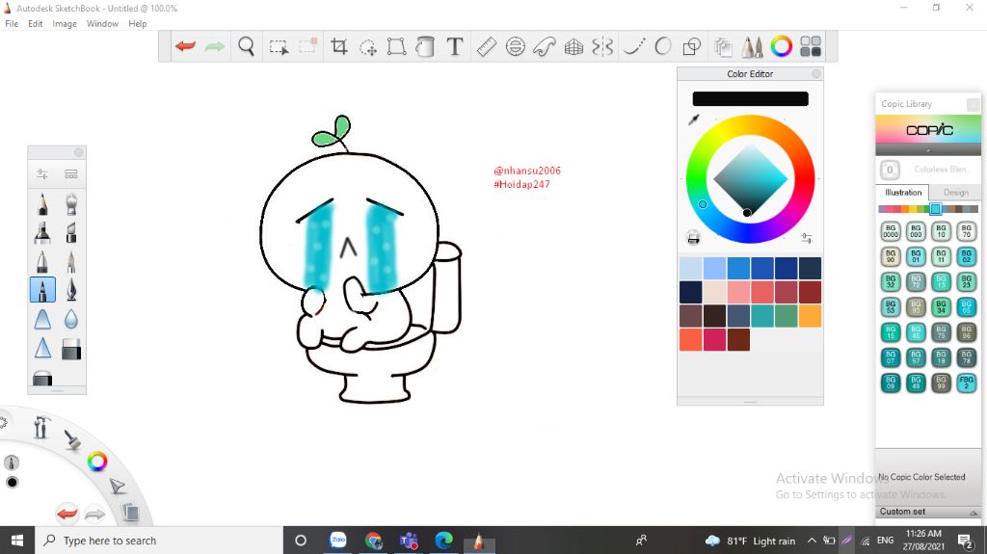Open Brush Properties sliders icon

tap(42, 173)
